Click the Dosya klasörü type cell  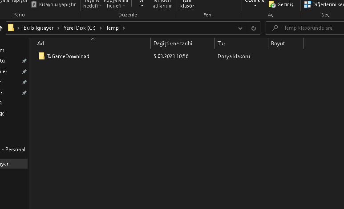[234, 56]
